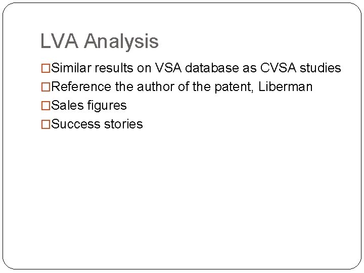Click the word 'Analysis' in the title

point(121,41)
